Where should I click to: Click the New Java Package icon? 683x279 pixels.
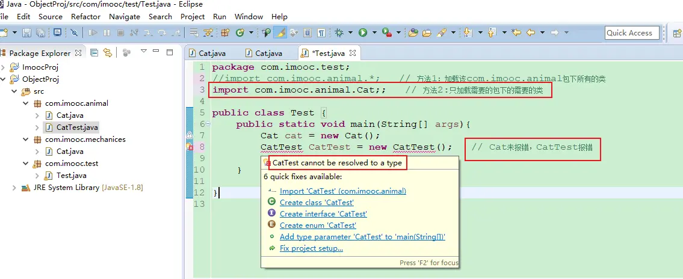[225, 32]
